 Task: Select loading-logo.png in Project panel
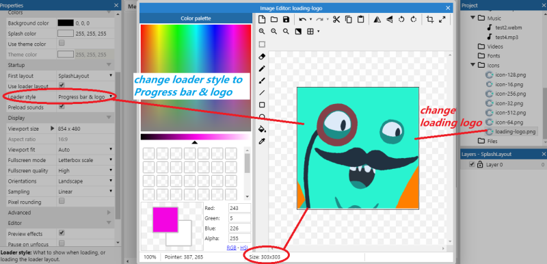[516, 131]
